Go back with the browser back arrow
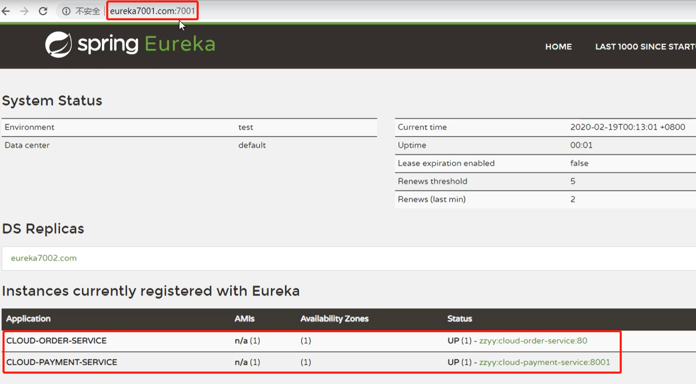The width and height of the screenshot is (696, 384). click(6, 11)
